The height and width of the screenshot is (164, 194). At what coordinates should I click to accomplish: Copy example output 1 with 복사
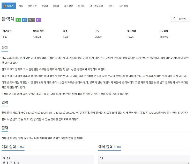coord(119,147)
